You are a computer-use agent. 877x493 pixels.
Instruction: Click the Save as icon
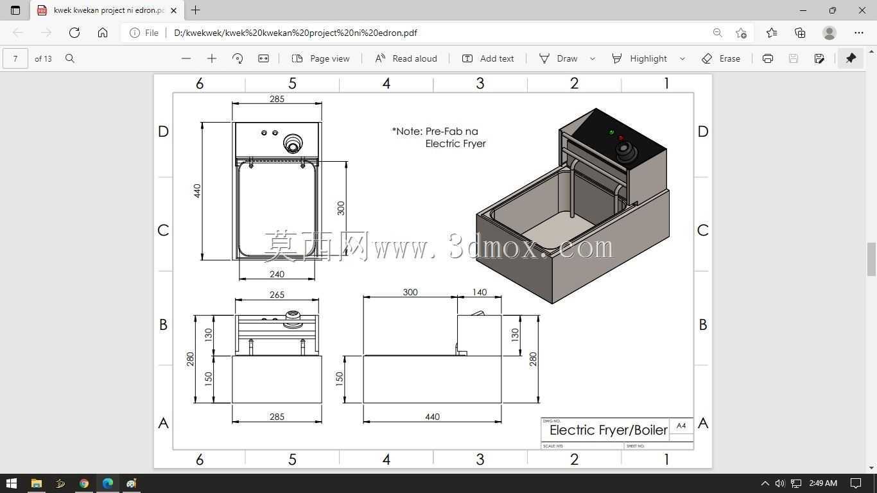coord(819,58)
